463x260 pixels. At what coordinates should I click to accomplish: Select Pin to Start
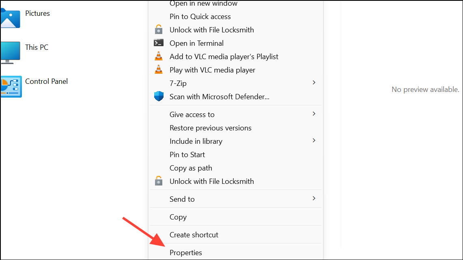tap(187, 154)
